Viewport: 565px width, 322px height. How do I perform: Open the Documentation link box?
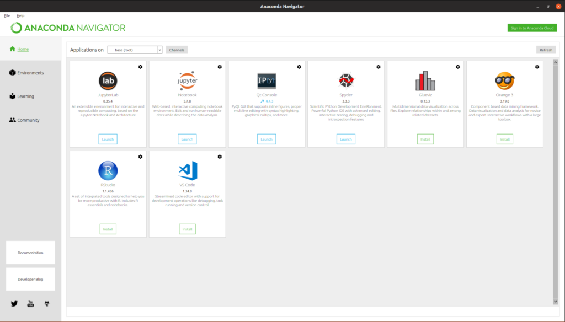tap(31, 253)
